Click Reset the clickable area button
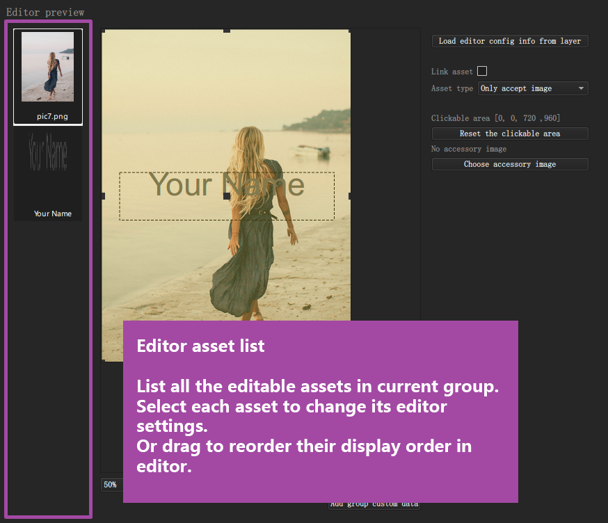This screenshot has height=523, width=608. tap(509, 134)
